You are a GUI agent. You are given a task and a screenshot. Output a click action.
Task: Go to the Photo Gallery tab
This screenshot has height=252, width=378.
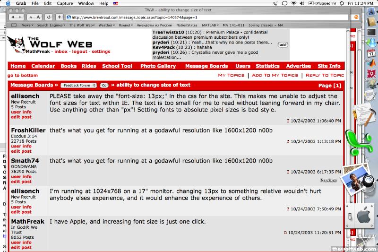click(158, 66)
